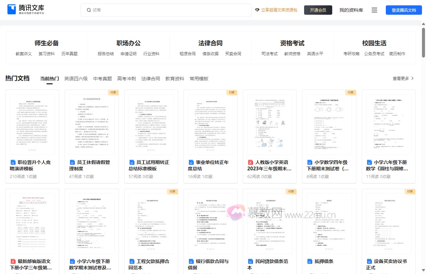Click the 付费 badge on 员工休假请假管理制度
The width and height of the screenshot is (426, 274).
[113, 93]
